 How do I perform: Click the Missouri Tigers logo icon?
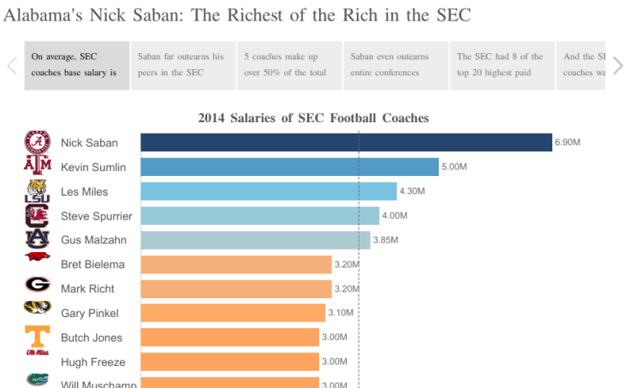tap(37, 307)
